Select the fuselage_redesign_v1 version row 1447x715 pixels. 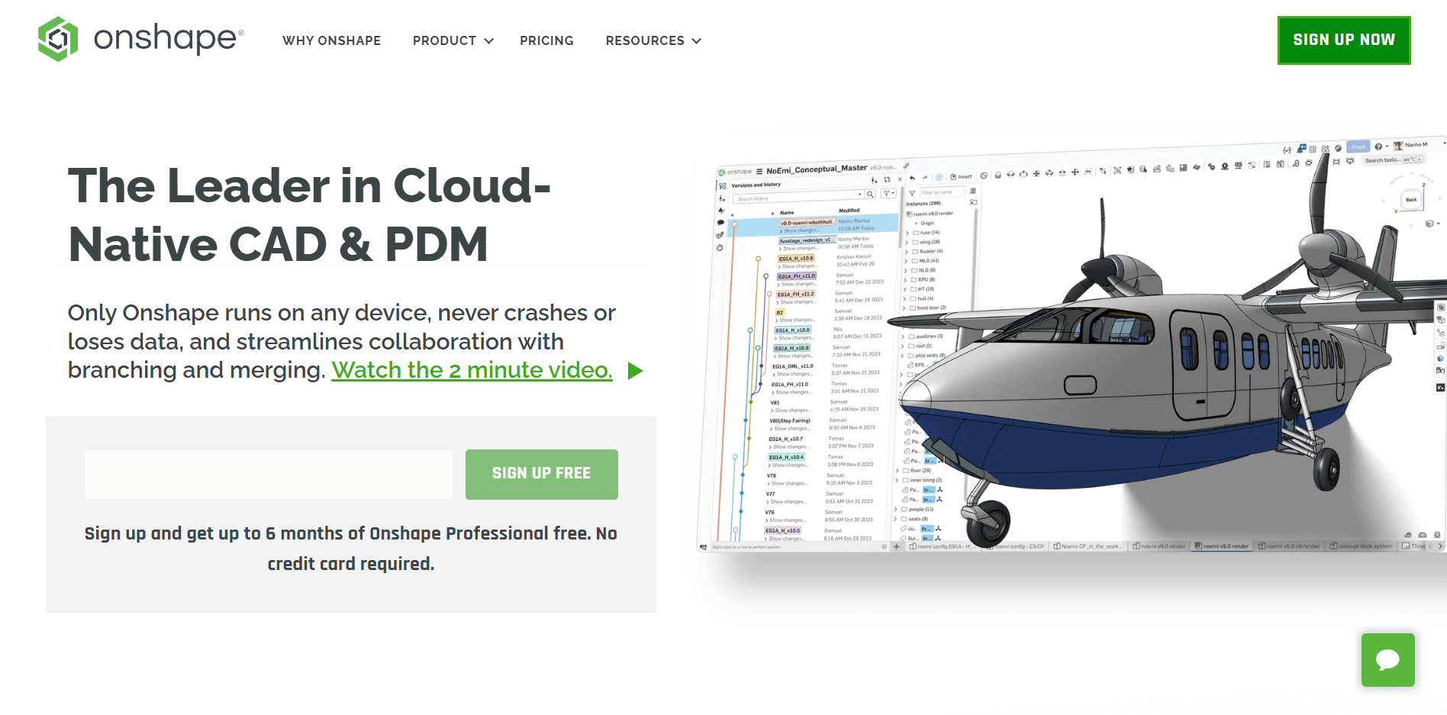tap(807, 240)
